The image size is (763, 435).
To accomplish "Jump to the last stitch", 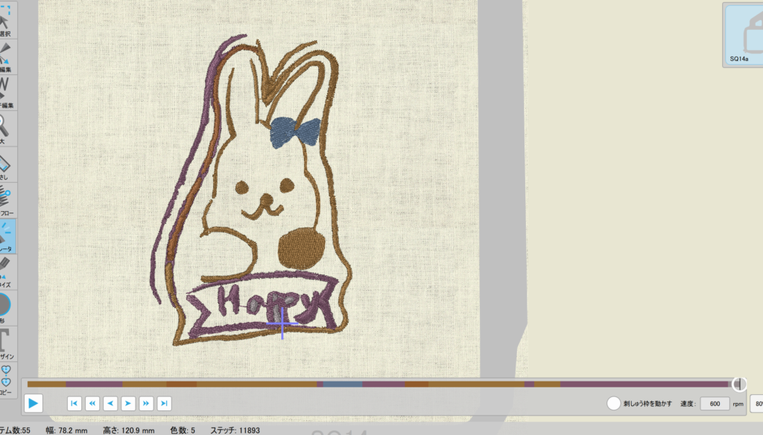I will pos(165,403).
